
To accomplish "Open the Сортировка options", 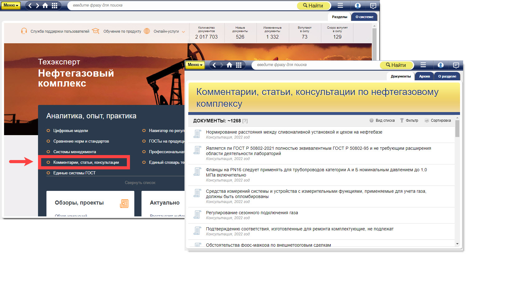I will point(438,120).
